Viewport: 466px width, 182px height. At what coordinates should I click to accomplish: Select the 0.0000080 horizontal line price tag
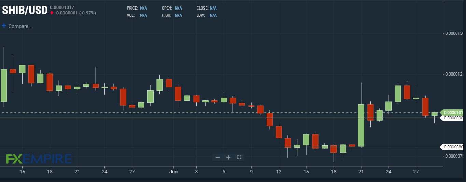[x=452, y=147]
